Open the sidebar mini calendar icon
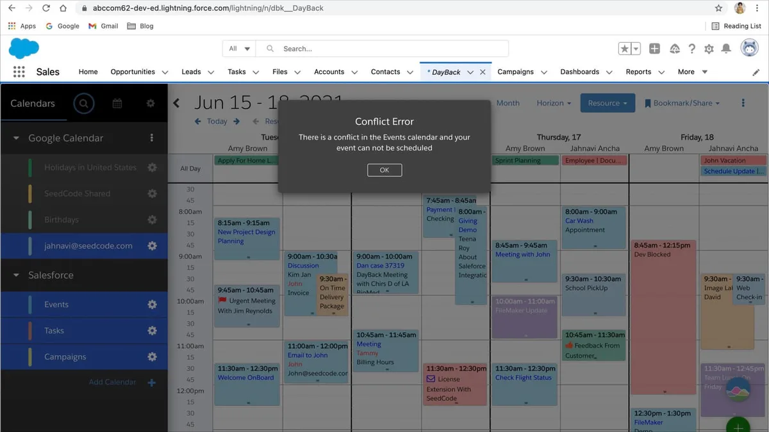 click(x=117, y=103)
